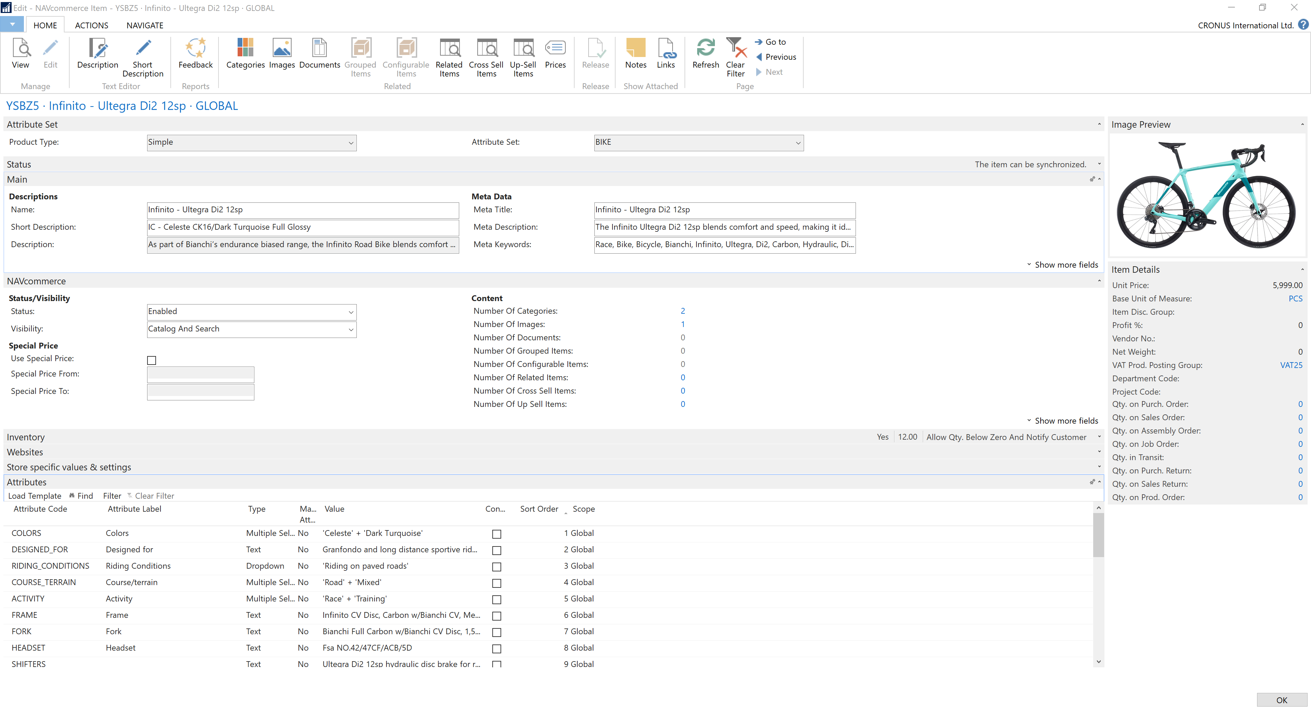
Task: Enable the Use Special Price checkbox
Action: [152, 360]
